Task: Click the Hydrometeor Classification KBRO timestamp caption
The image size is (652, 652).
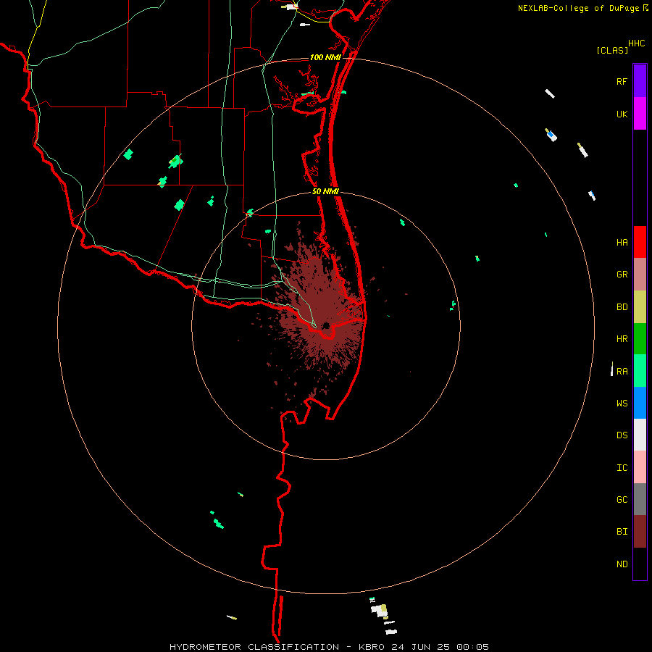Action: click(329, 647)
